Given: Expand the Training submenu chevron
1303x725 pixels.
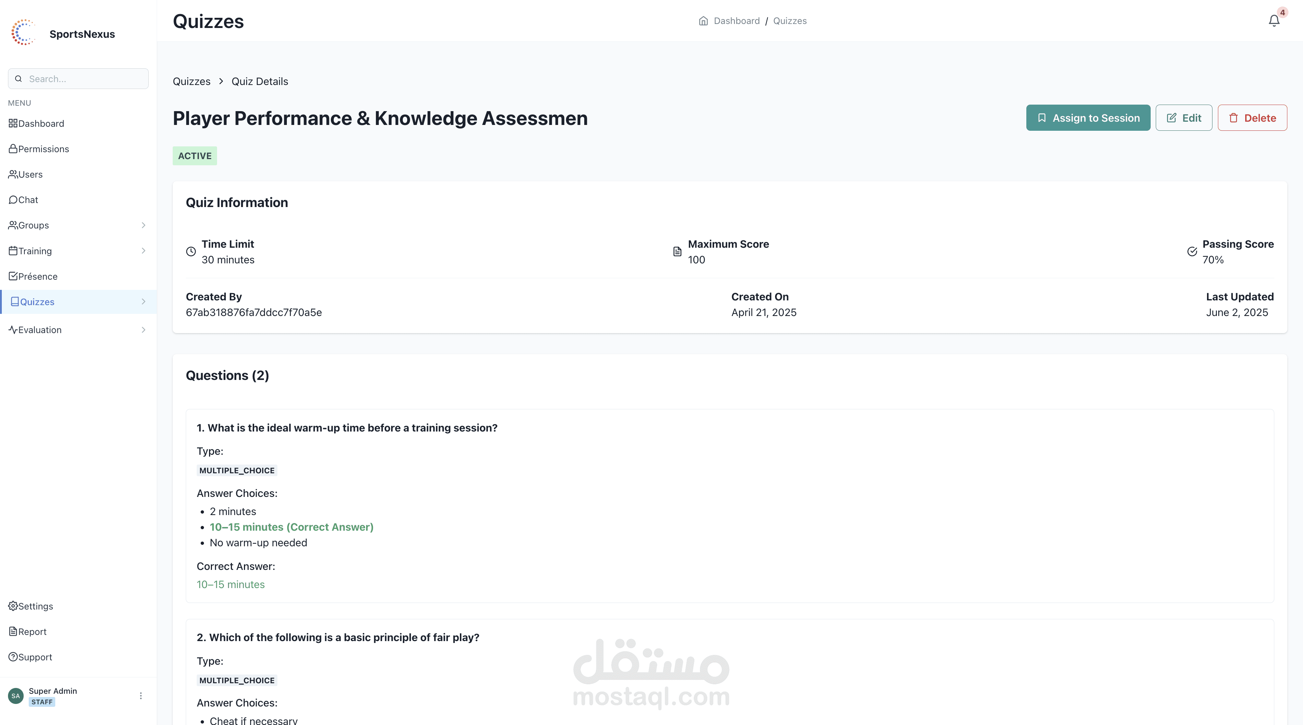Looking at the screenshot, I should pos(144,251).
